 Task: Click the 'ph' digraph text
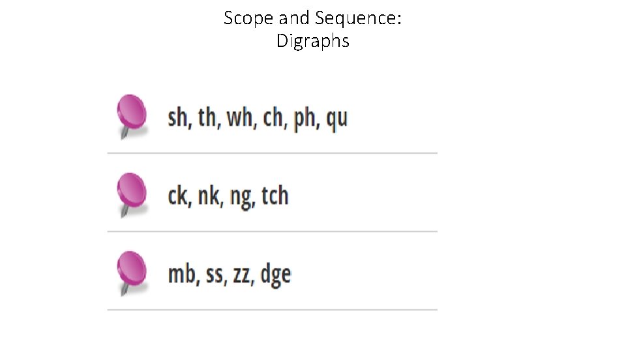(305, 119)
